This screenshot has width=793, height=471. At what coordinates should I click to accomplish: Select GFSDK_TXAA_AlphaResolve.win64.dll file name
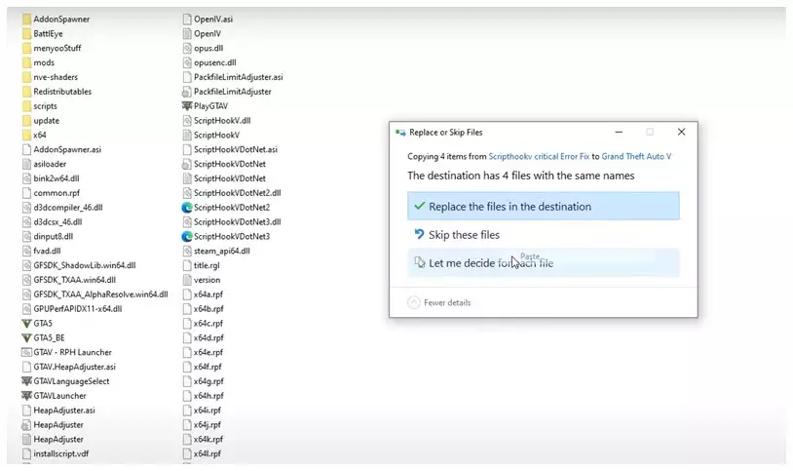pos(100,294)
